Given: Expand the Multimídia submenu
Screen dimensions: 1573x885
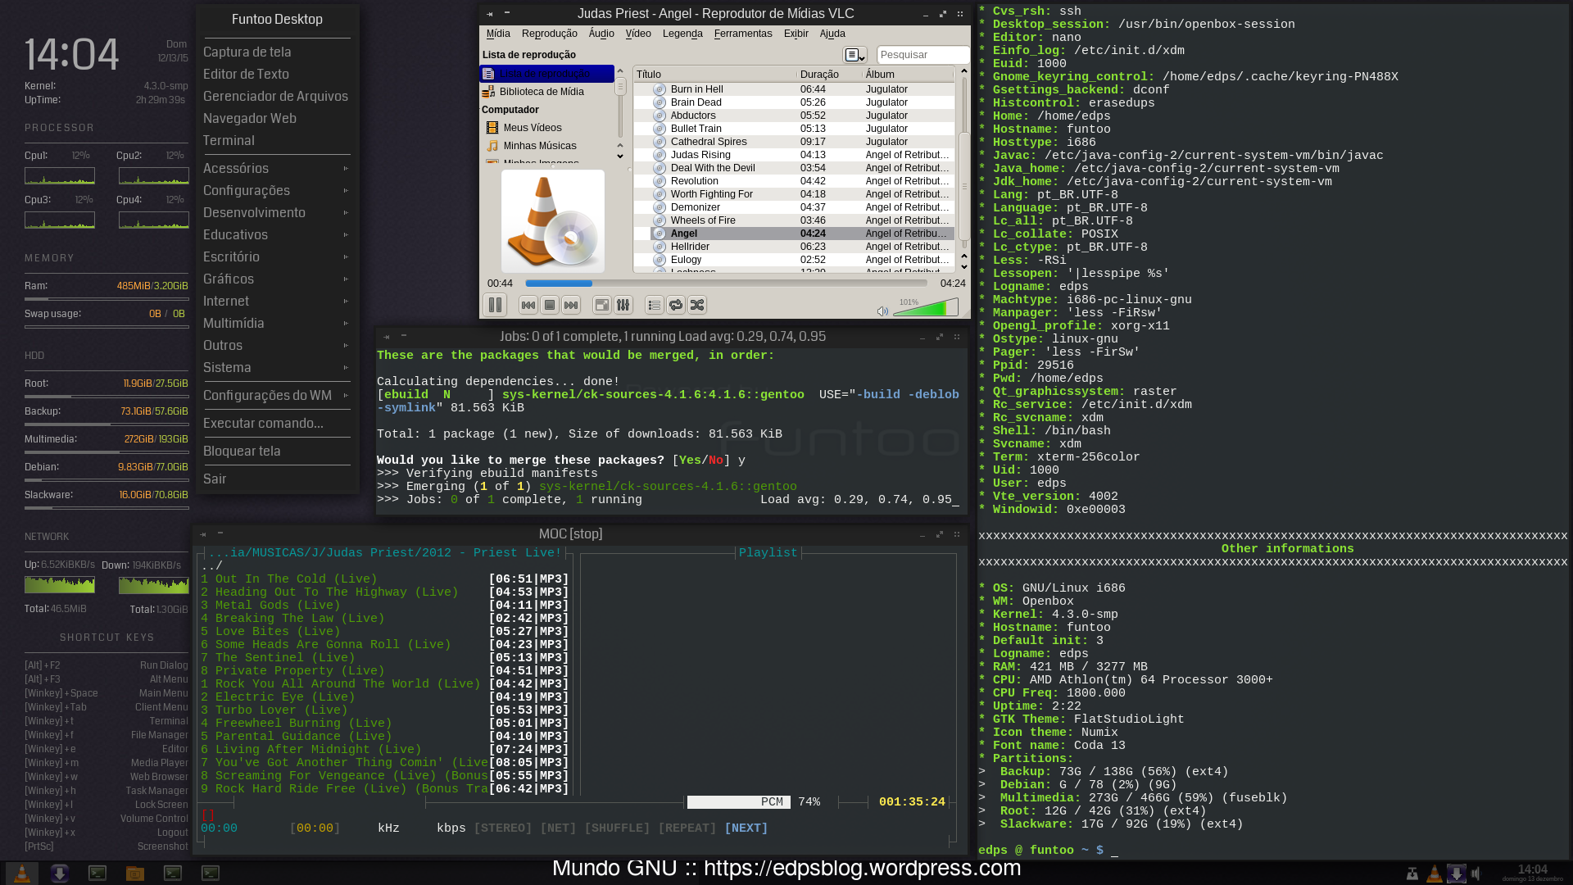Looking at the screenshot, I should click(276, 323).
